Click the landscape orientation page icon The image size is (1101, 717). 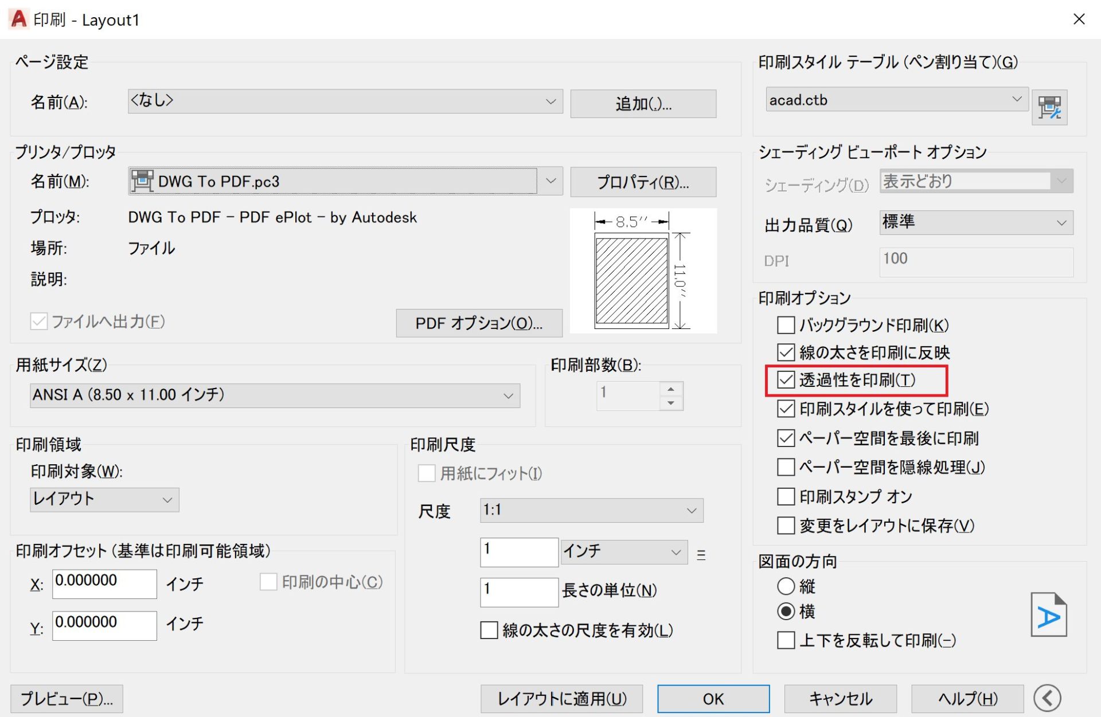1048,616
